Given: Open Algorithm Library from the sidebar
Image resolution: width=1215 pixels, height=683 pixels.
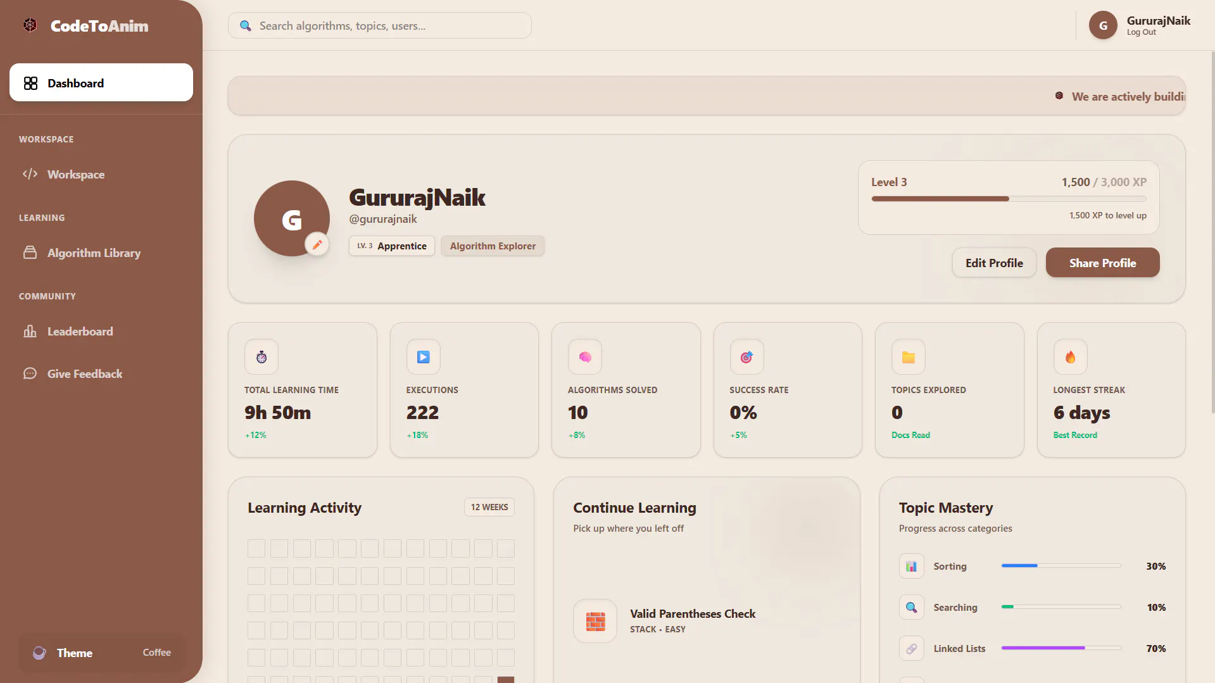Looking at the screenshot, I should click(101, 253).
